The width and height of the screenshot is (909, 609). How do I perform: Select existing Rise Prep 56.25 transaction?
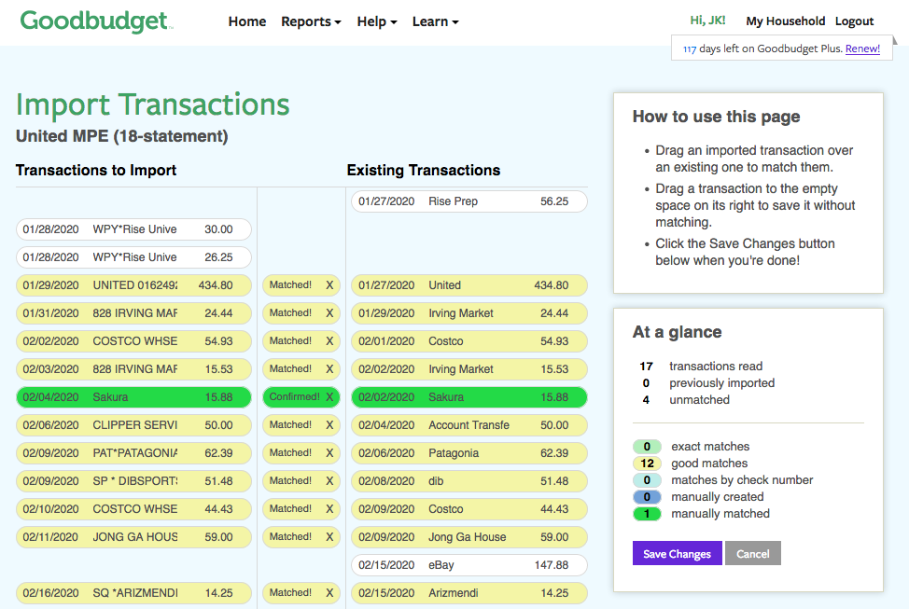[x=469, y=201]
